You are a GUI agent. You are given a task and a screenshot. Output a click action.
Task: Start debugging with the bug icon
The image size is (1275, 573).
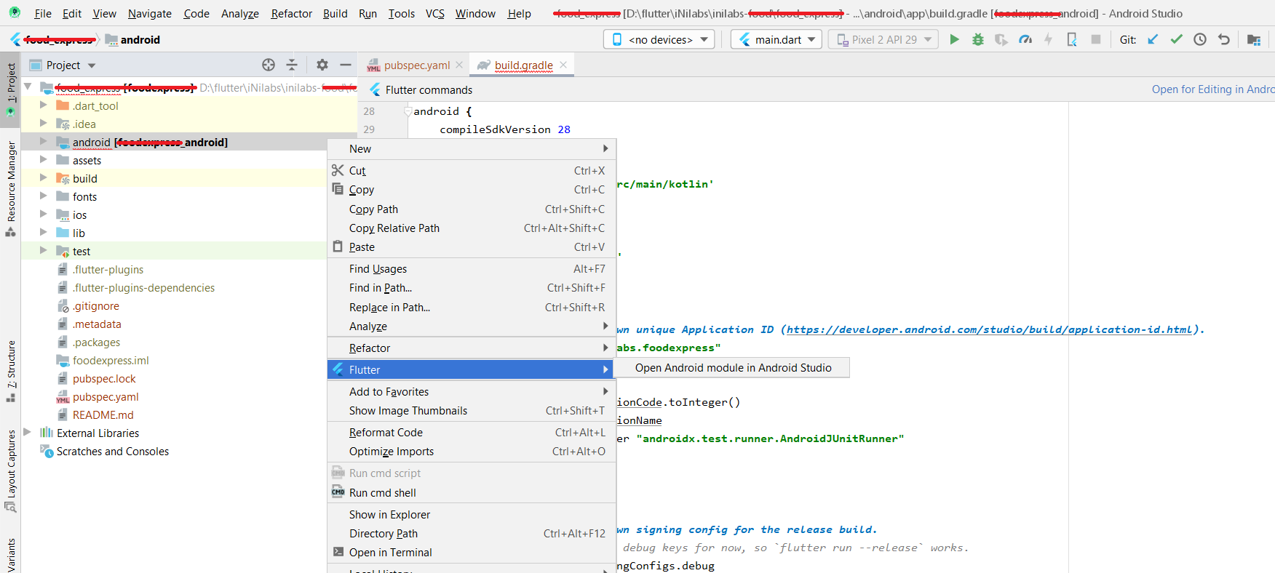click(x=978, y=39)
